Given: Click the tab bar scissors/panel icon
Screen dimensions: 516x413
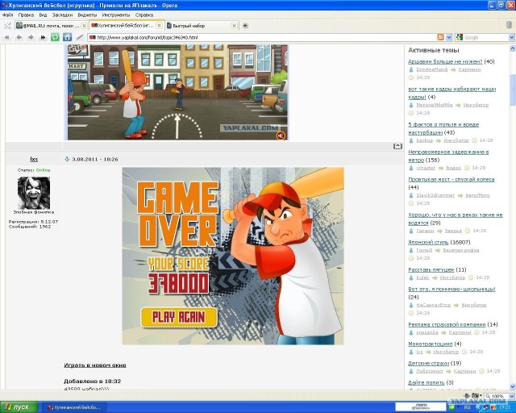Looking at the screenshot, I should pos(7,25).
